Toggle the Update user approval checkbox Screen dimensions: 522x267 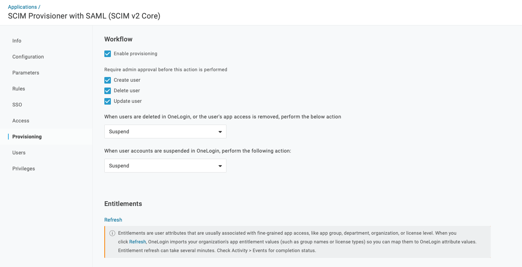(108, 101)
